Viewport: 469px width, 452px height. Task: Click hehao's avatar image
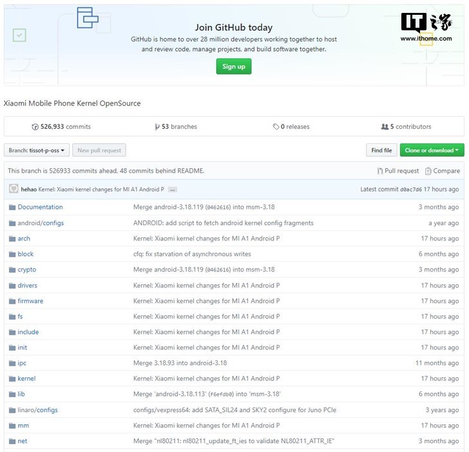pos(14,188)
